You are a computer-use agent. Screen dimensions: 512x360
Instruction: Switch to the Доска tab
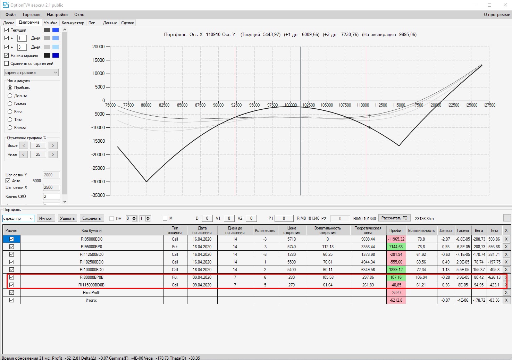click(9, 23)
